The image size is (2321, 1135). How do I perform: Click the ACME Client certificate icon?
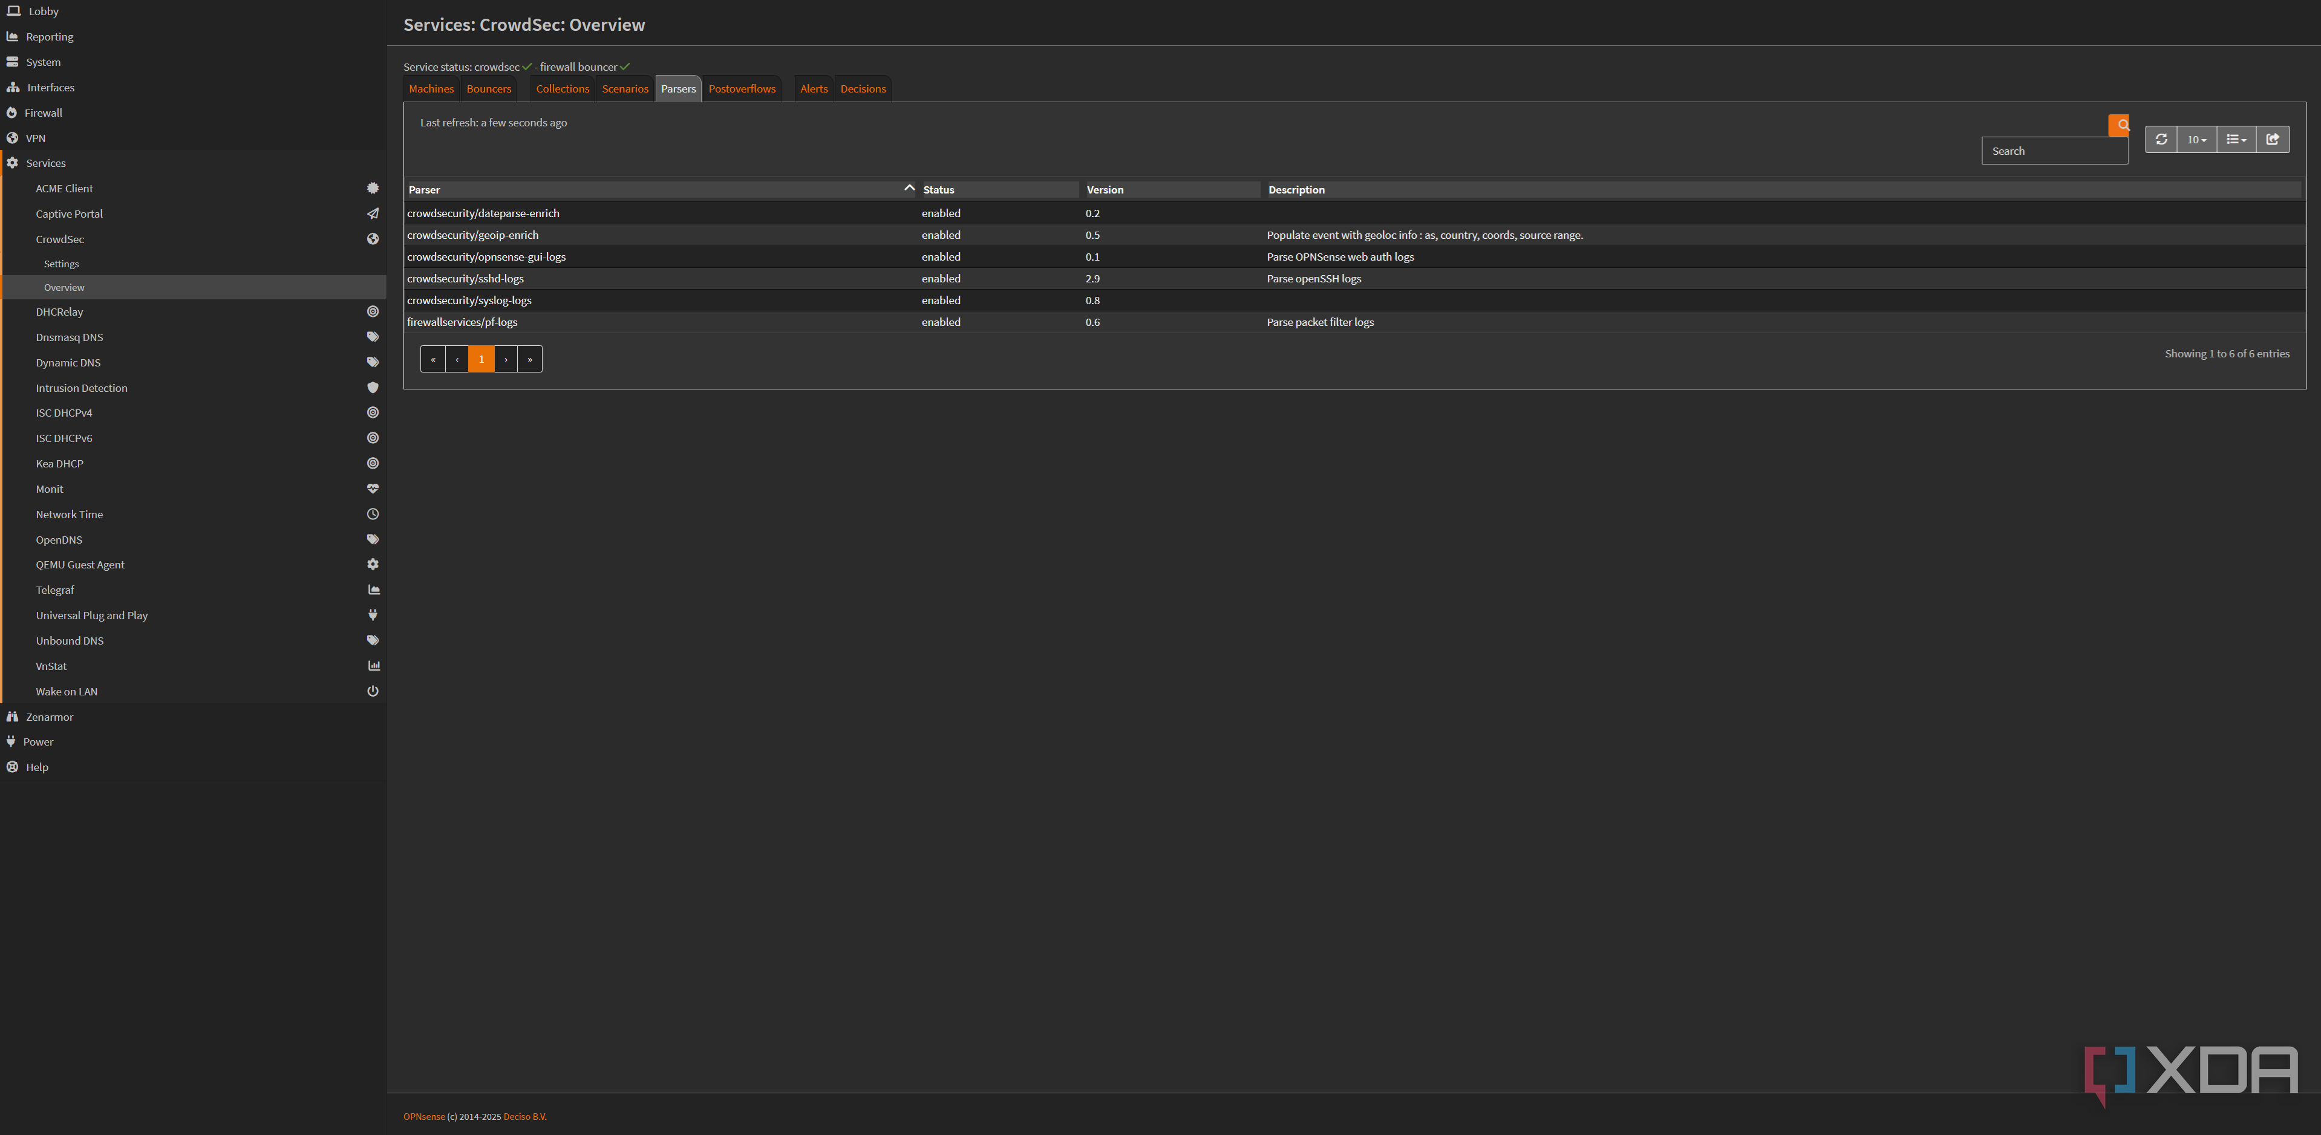pyautogui.click(x=373, y=188)
